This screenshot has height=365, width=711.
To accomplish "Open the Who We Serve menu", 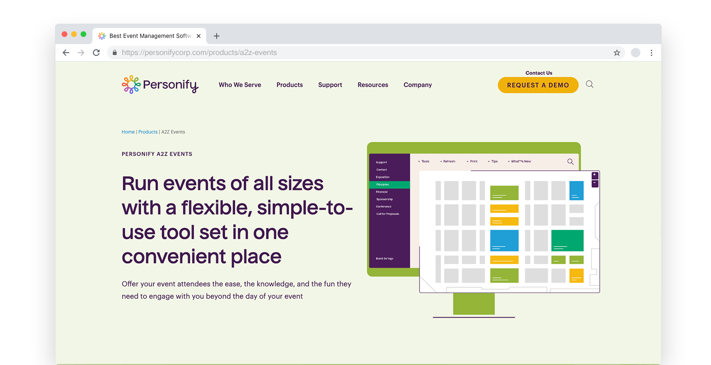I will pyautogui.click(x=240, y=85).
